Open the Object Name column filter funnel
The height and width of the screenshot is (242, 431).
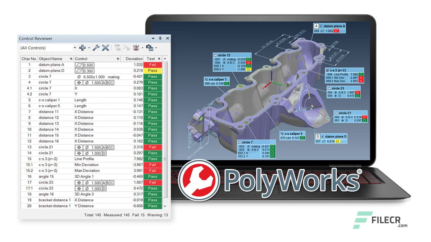pos(71,58)
